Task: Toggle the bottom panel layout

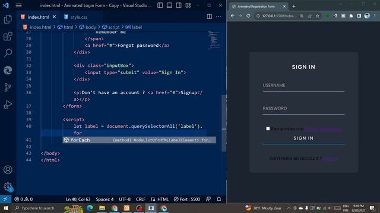Action: [x=169, y=5]
